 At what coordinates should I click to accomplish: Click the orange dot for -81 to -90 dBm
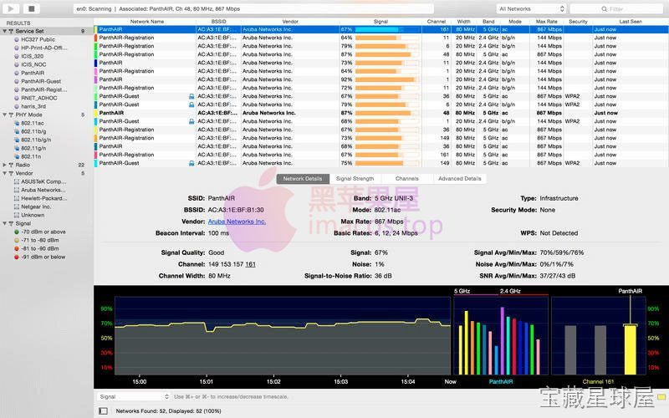(x=17, y=248)
